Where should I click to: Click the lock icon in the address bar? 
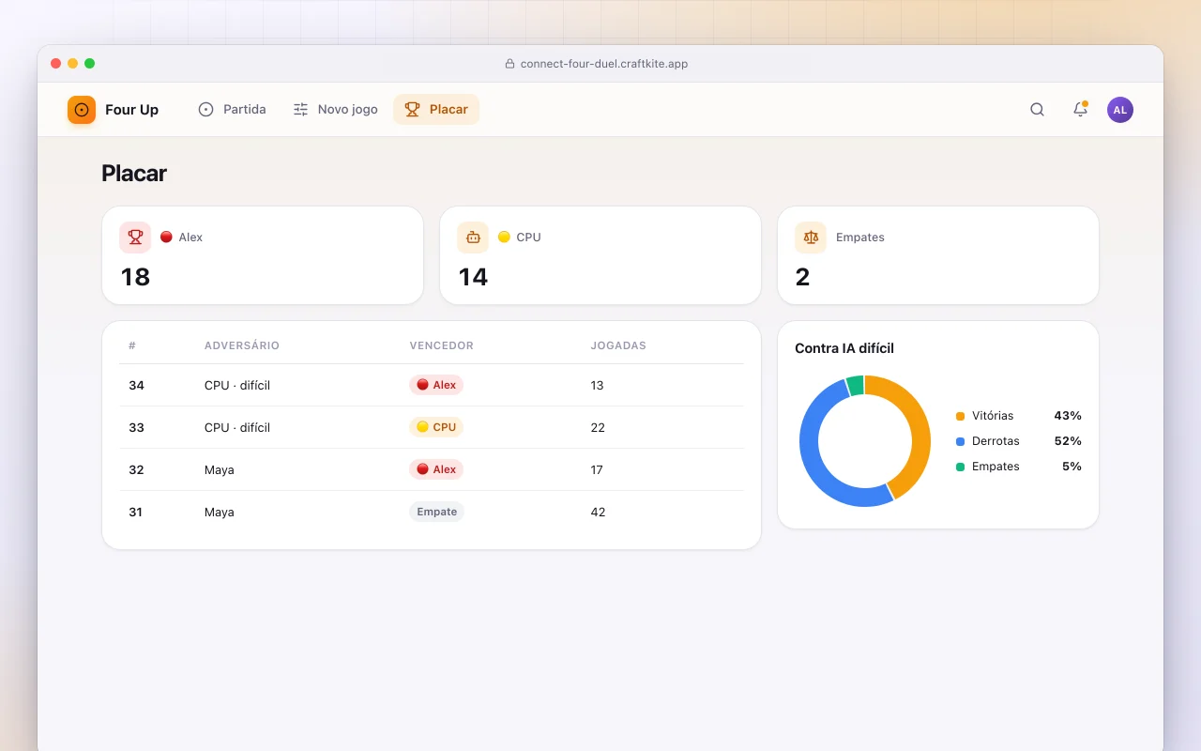pos(509,64)
